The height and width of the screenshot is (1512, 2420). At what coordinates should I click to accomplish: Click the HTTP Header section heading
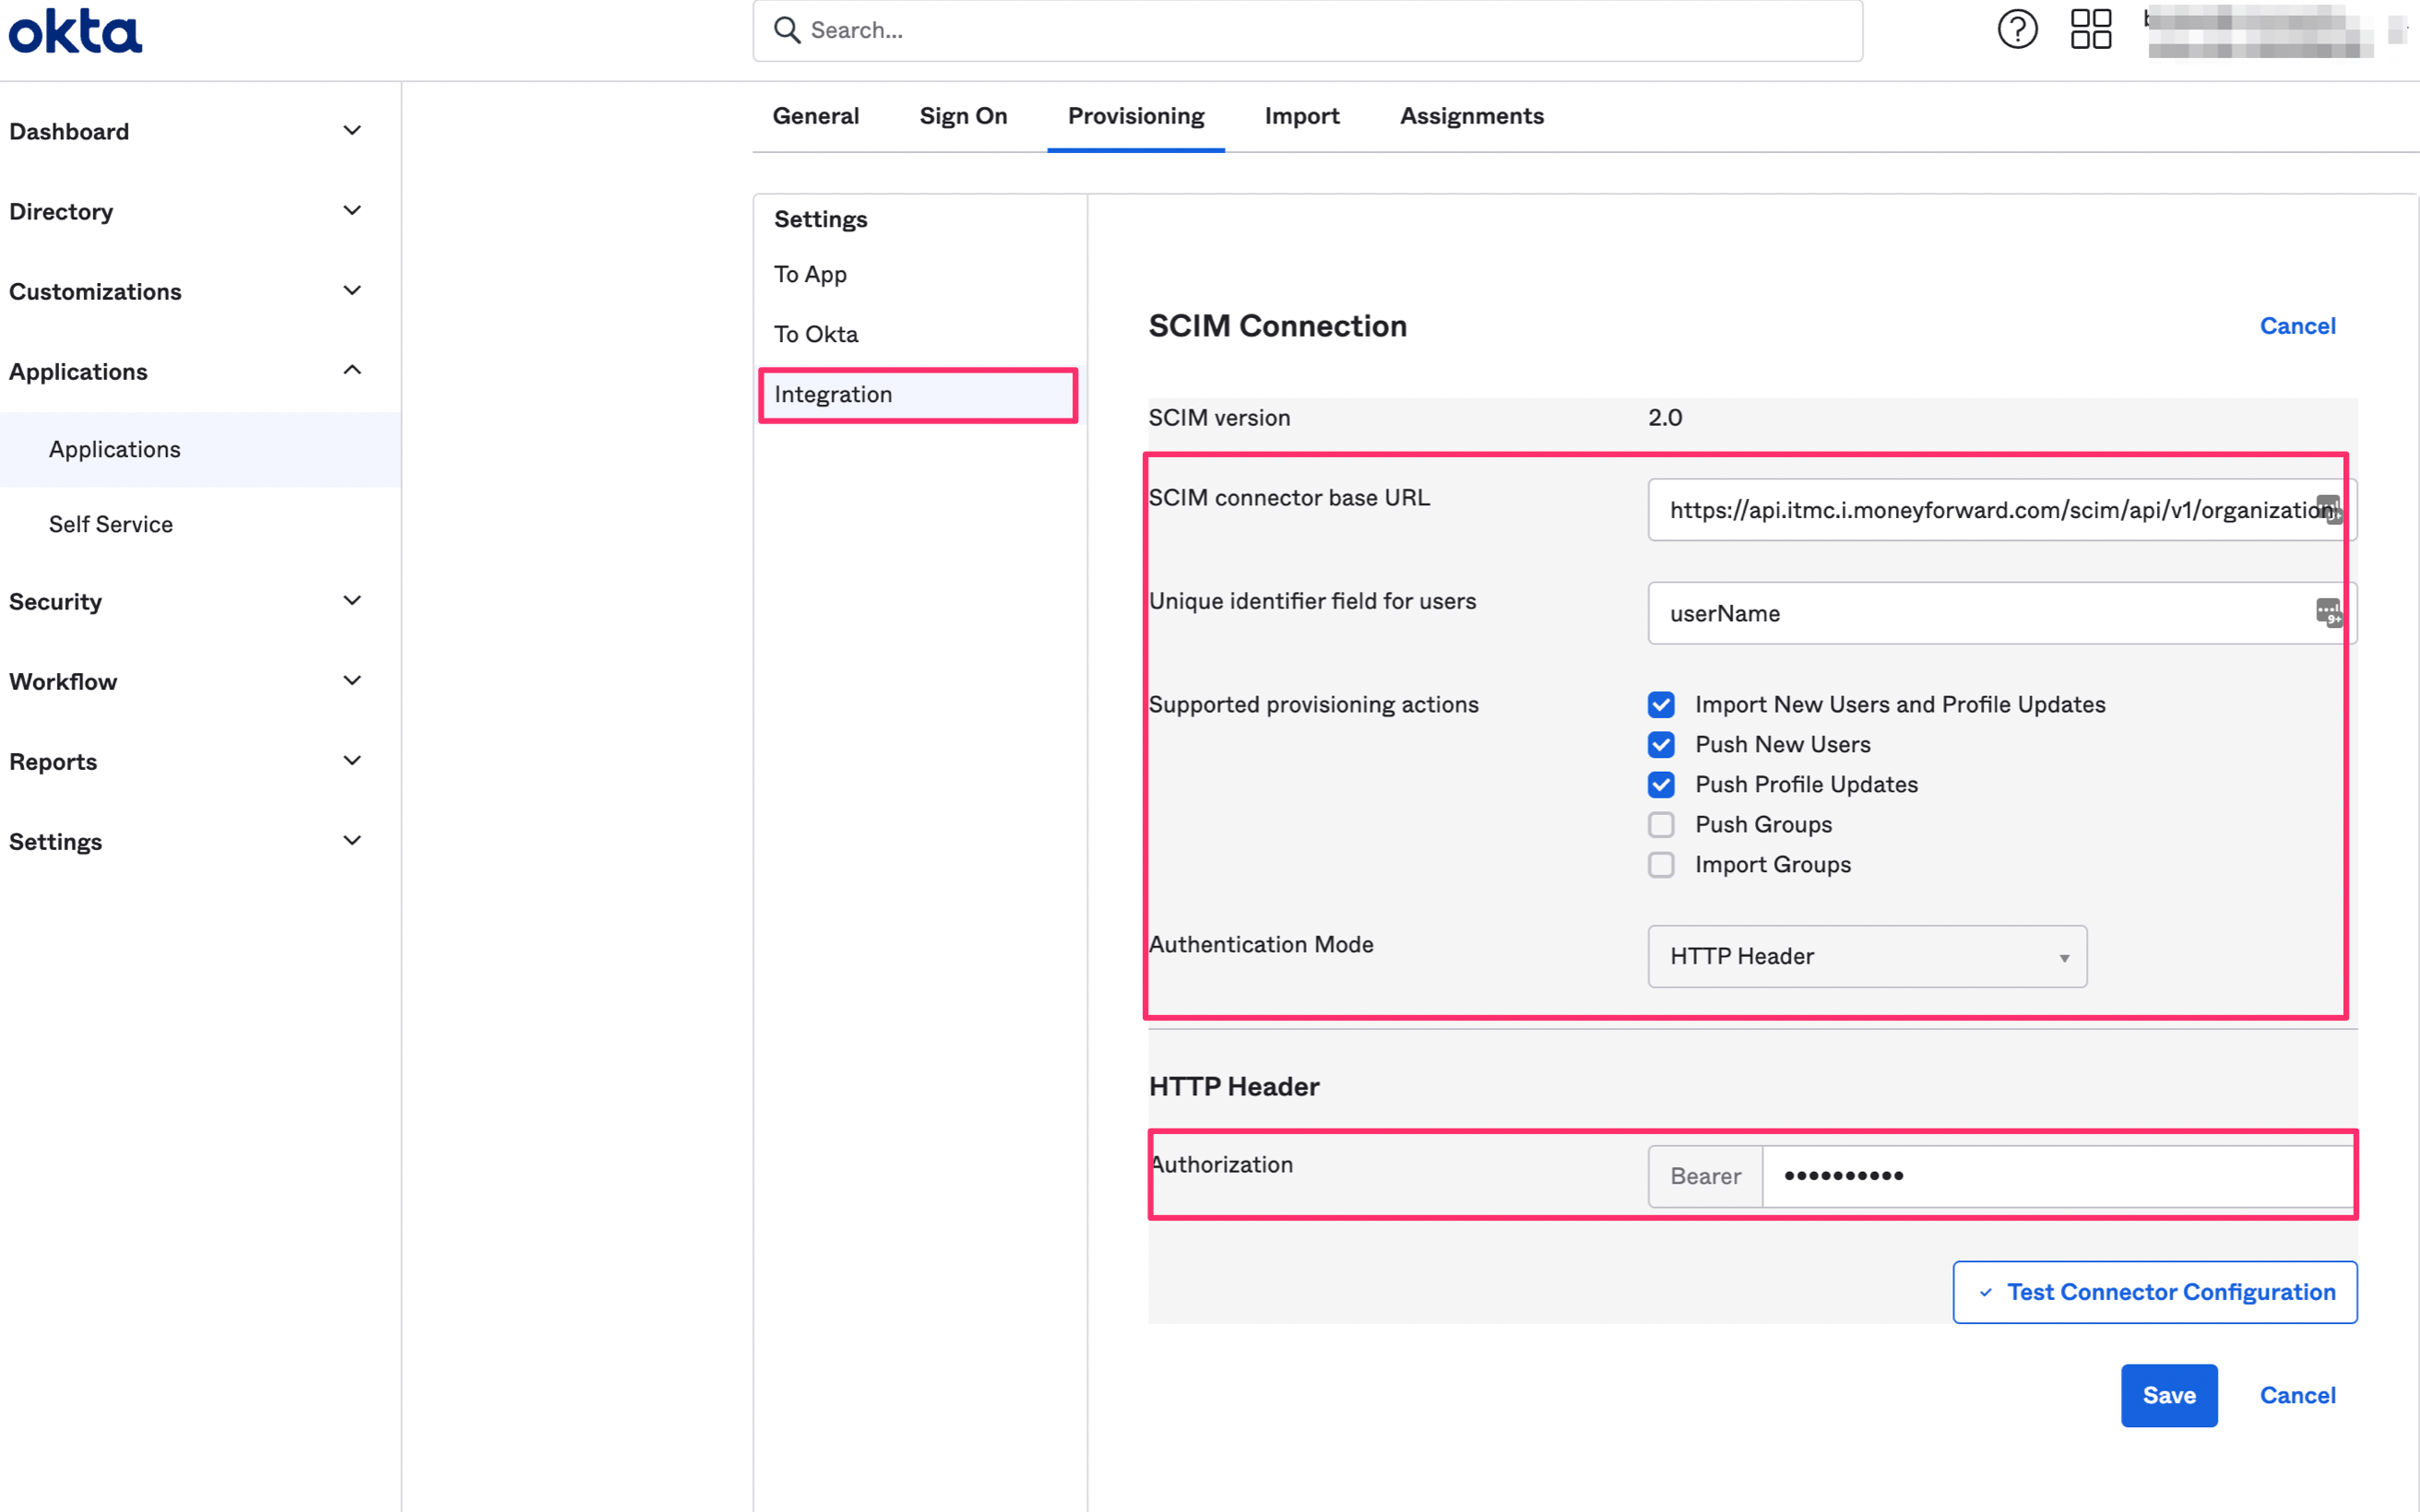pos(1233,1086)
